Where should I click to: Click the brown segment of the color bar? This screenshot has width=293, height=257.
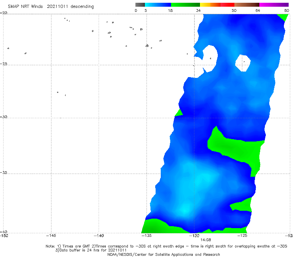(247, 5)
